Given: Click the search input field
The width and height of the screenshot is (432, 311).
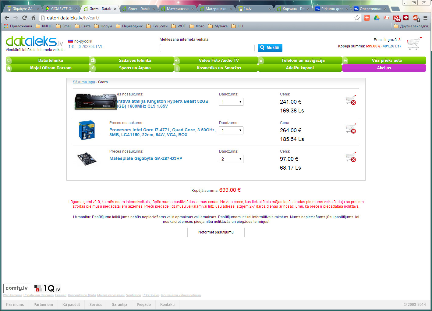Looking at the screenshot, I should [x=207, y=48].
